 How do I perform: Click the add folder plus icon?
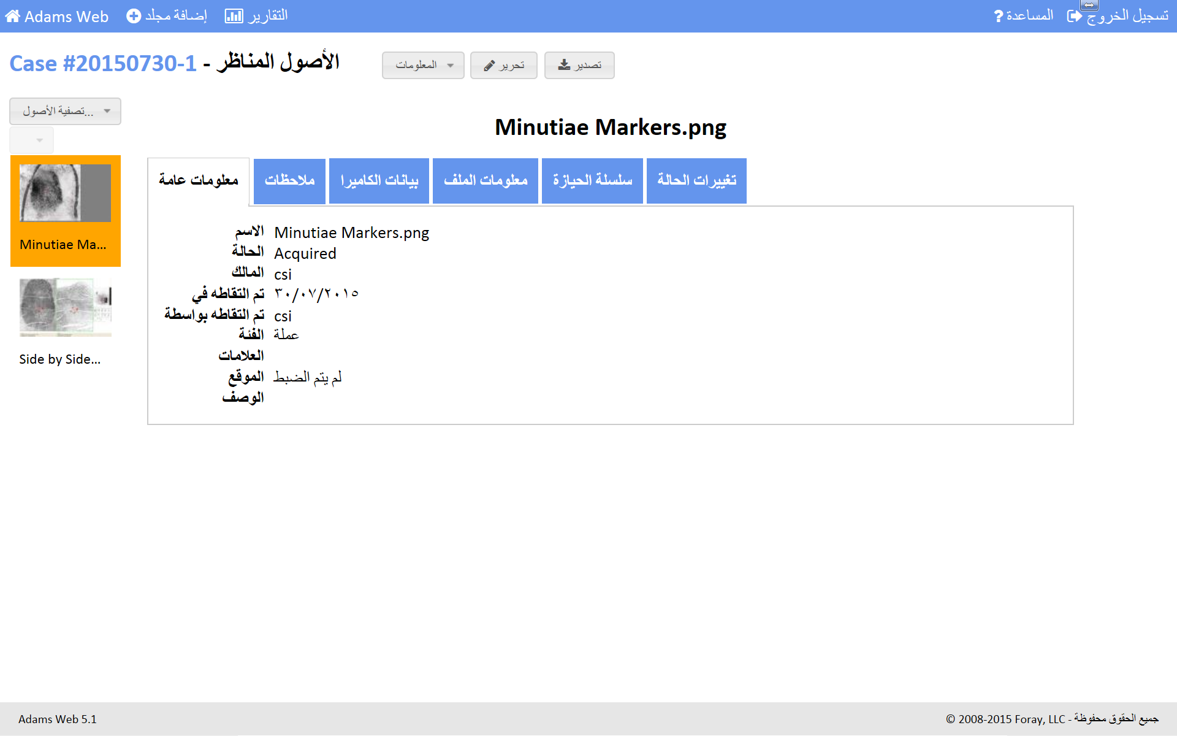[x=133, y=17]
